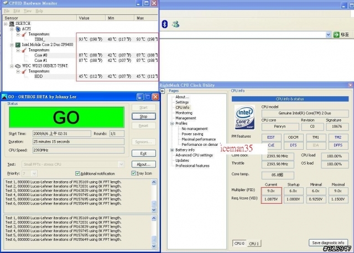Select Advanced CPU settings page
Image resolution: width=354 pixels, height=253 pixels.
194,155
